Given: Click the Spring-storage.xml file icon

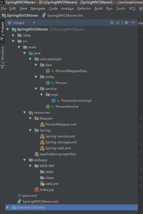Looking at the screenshot, I should point(42,142).
